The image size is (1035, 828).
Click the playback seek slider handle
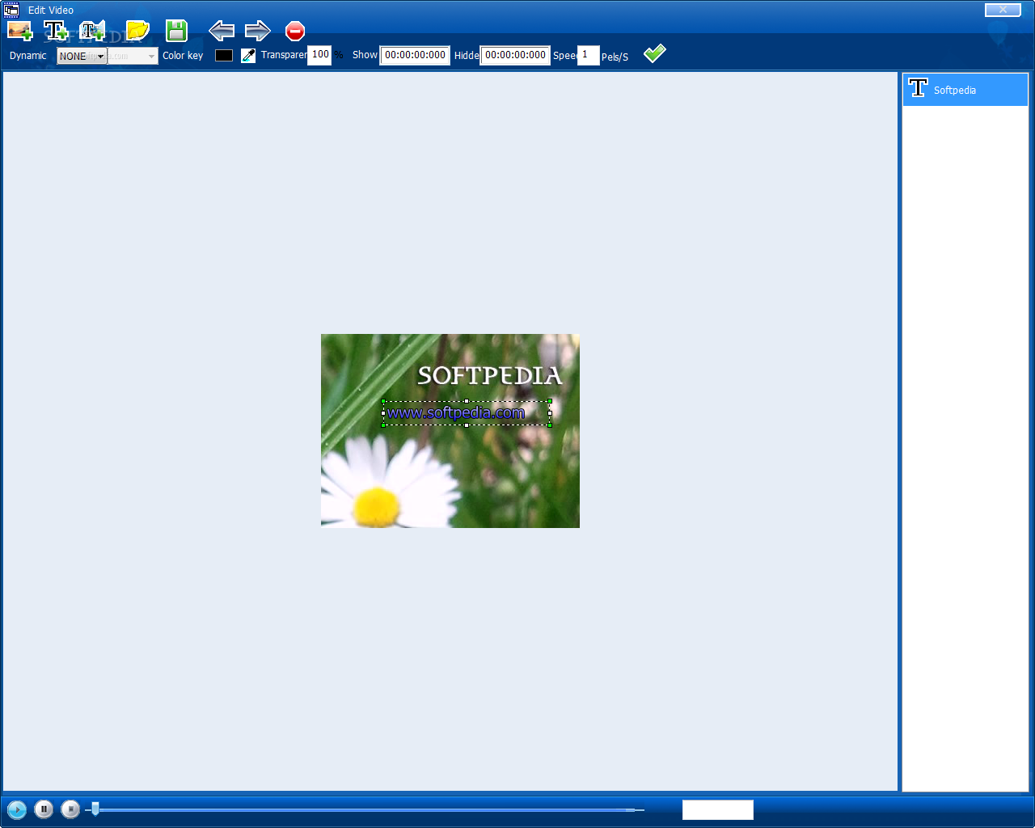click(x=95, y=809)
